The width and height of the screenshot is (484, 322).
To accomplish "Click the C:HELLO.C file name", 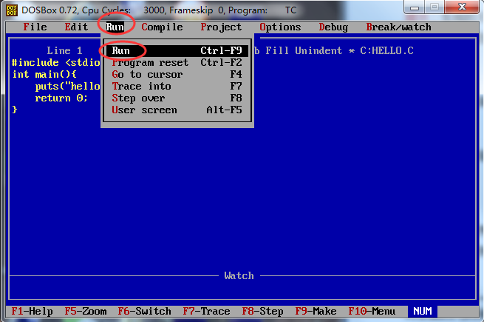I will pyautogui.click(x=386, y=51).
